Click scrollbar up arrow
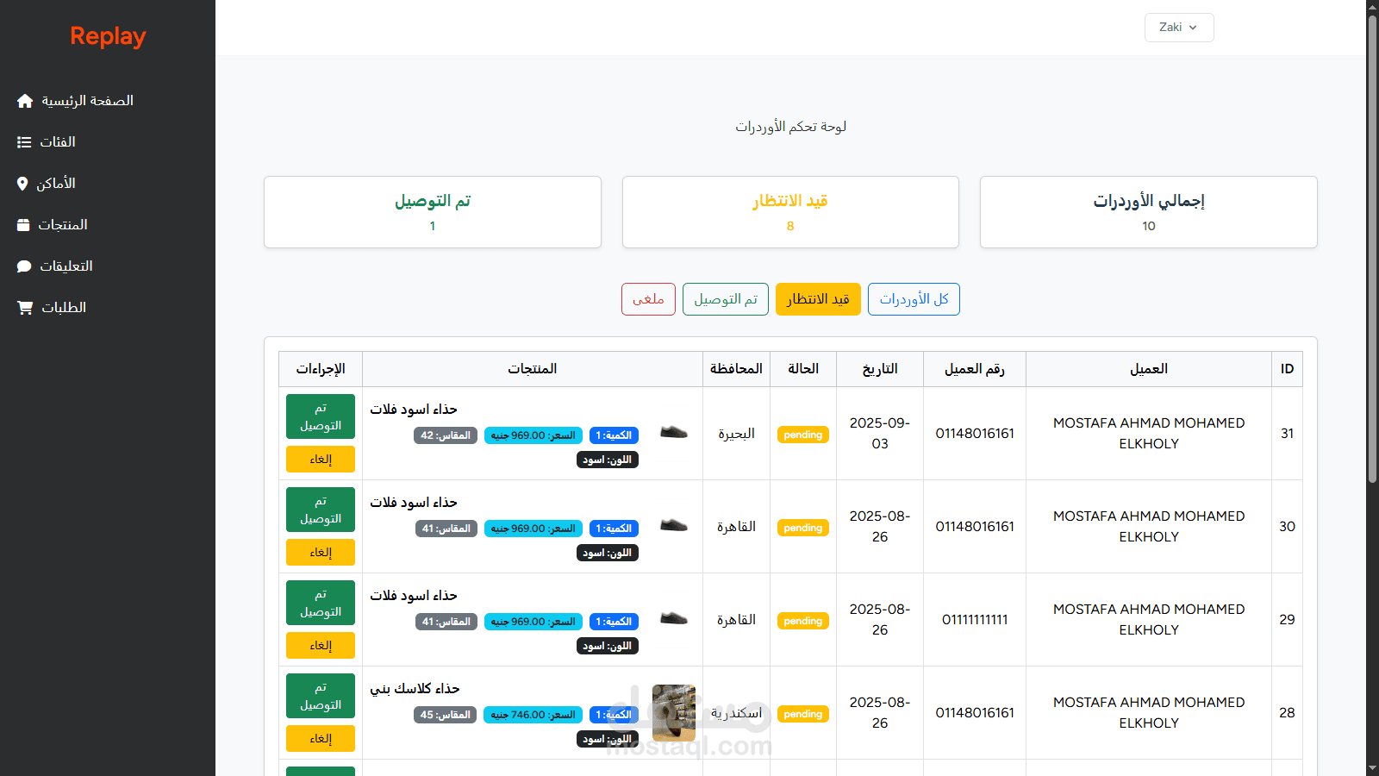The width and height of the screenshot is (1379, 776). pos(1372,6)
